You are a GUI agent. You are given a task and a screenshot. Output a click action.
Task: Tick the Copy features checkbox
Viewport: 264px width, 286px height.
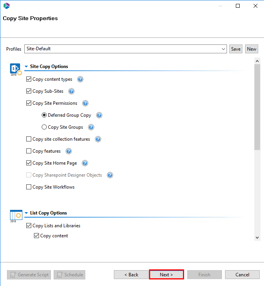tap(29, 151)
